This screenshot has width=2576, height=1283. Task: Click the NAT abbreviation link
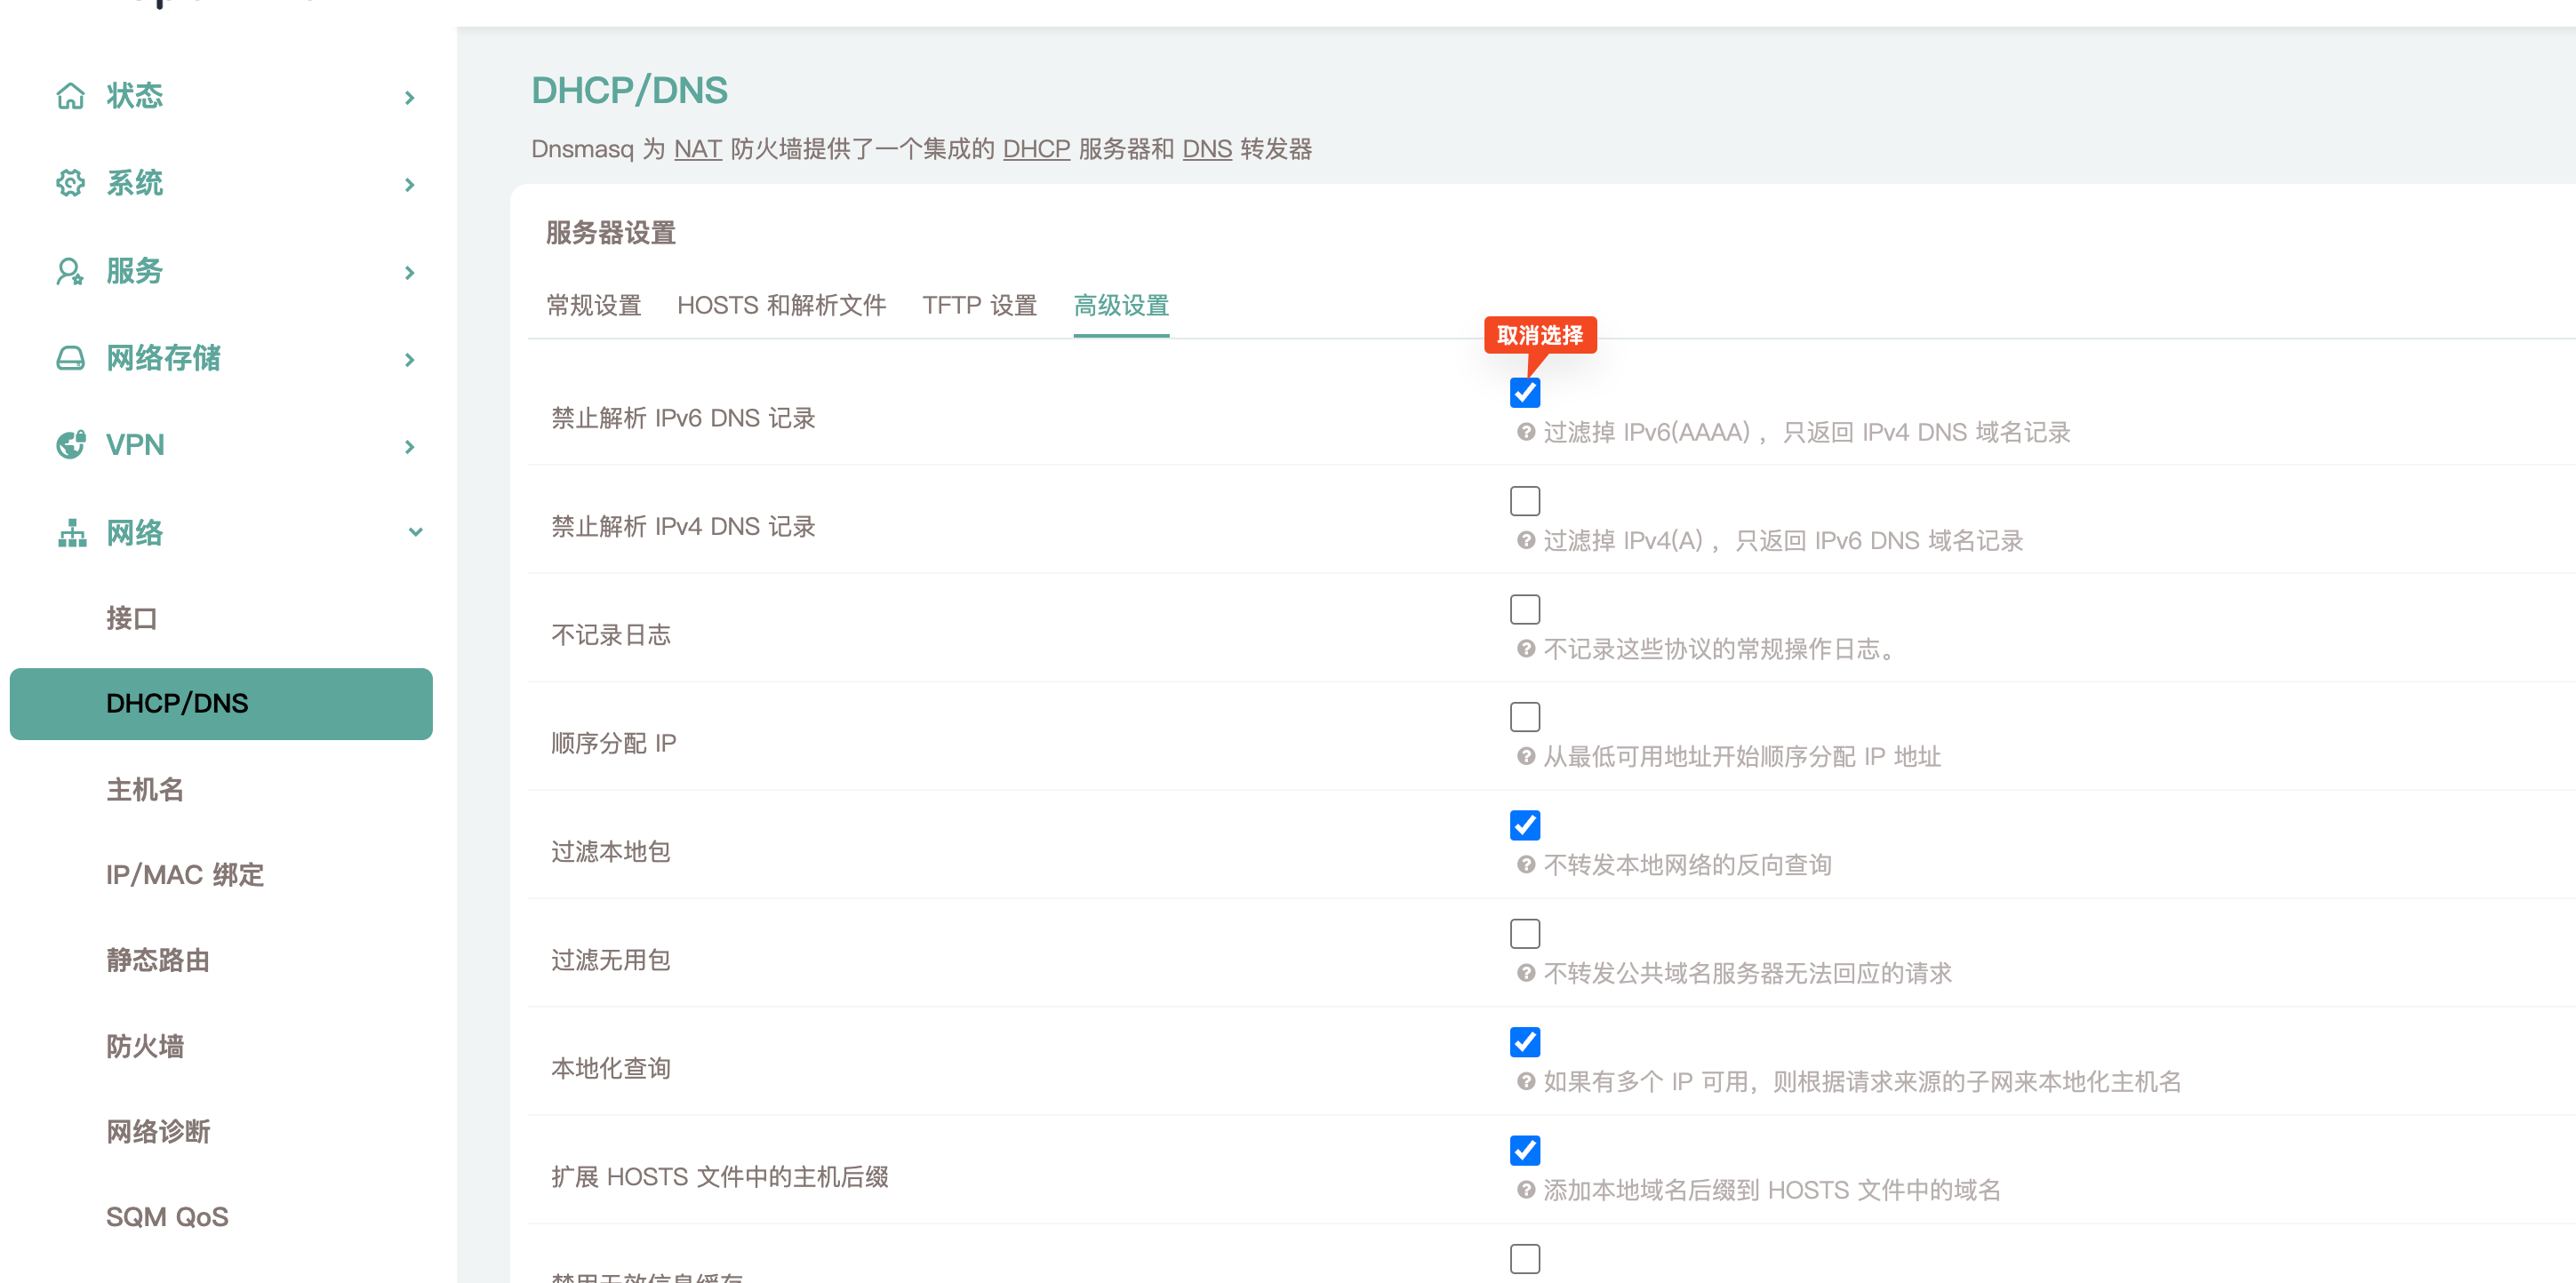click(698, 149)
